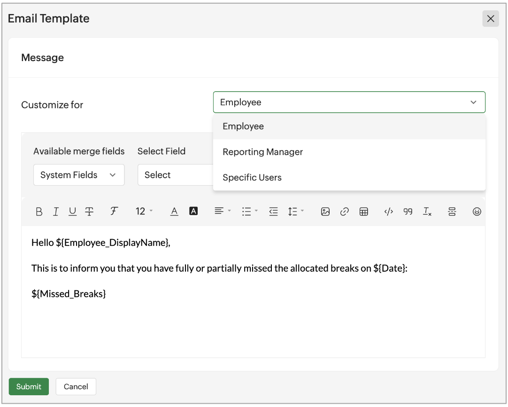Open the code view icon
The width and height of the screenshot is (508, 407).
389,212
